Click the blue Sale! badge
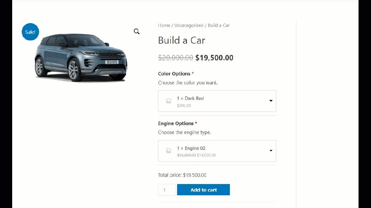 tap(30, 32)
